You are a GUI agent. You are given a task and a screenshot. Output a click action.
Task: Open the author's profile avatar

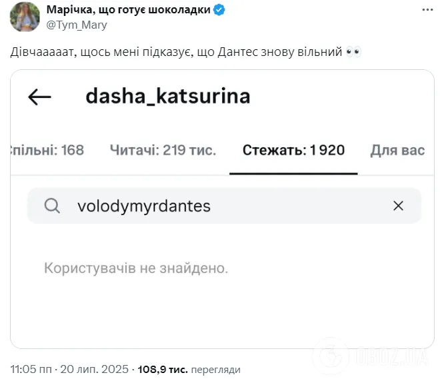pyautogui.click(x=25, y=17)
